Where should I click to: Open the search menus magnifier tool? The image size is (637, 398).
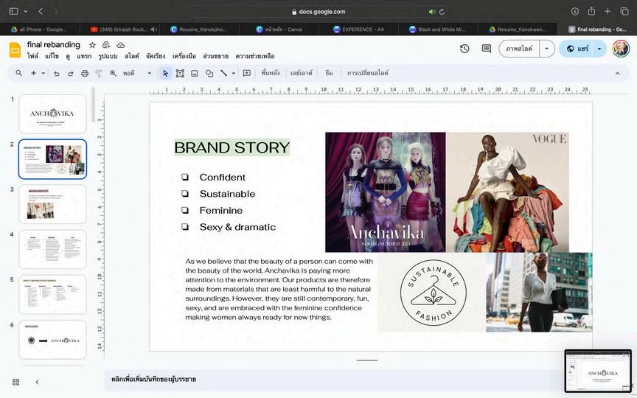(18, 73)
